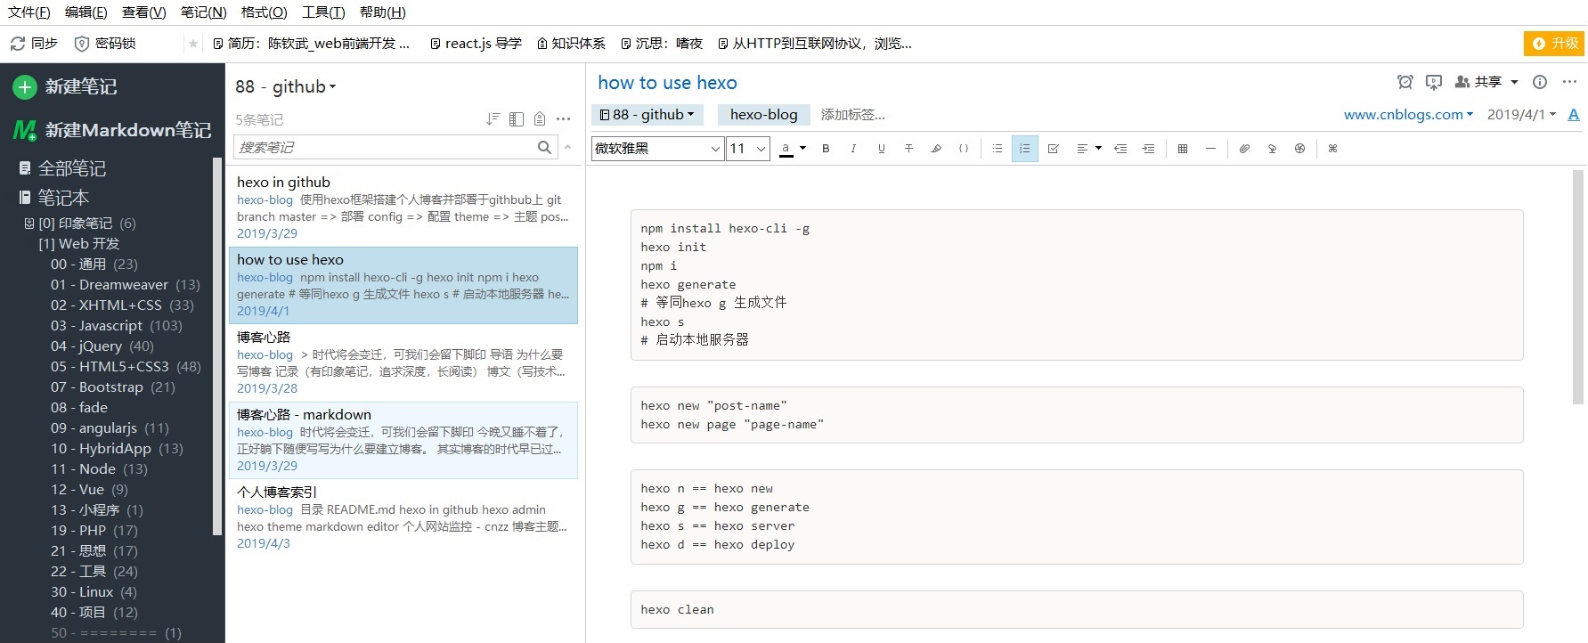The height and width of the screenshot is (643, 1588).
Task: Open the font size dropdown
Action: click(x=748, y=149)
